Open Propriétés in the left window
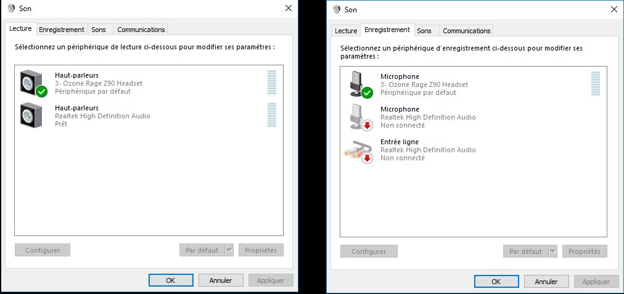624x294 pixels. (261, 250)
